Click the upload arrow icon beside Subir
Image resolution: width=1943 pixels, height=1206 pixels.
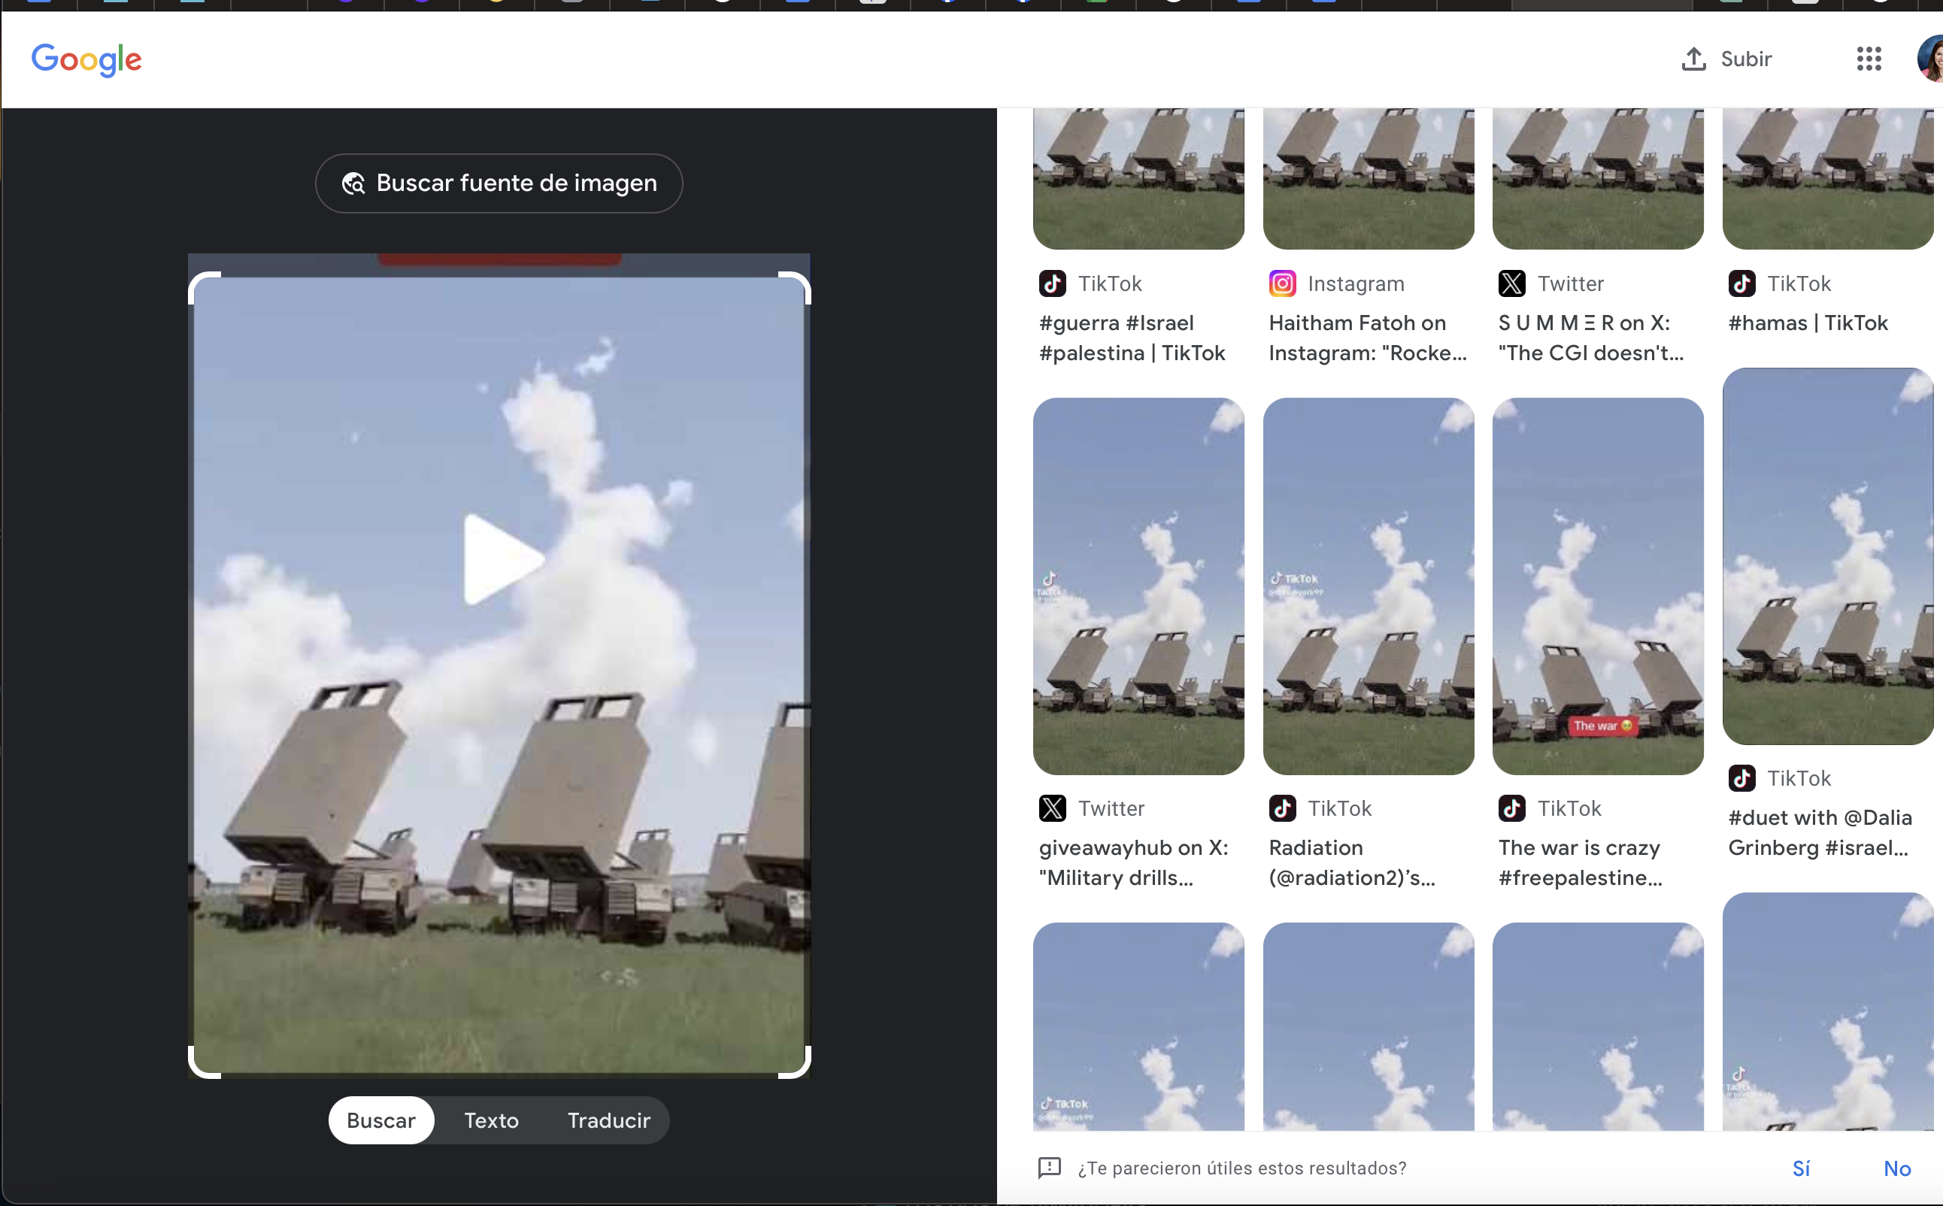(x=1693, y=59)
